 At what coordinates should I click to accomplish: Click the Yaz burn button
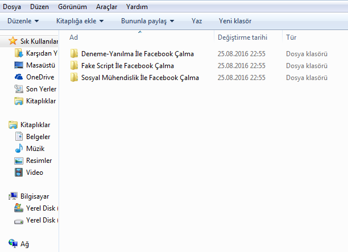pos(197,21)
